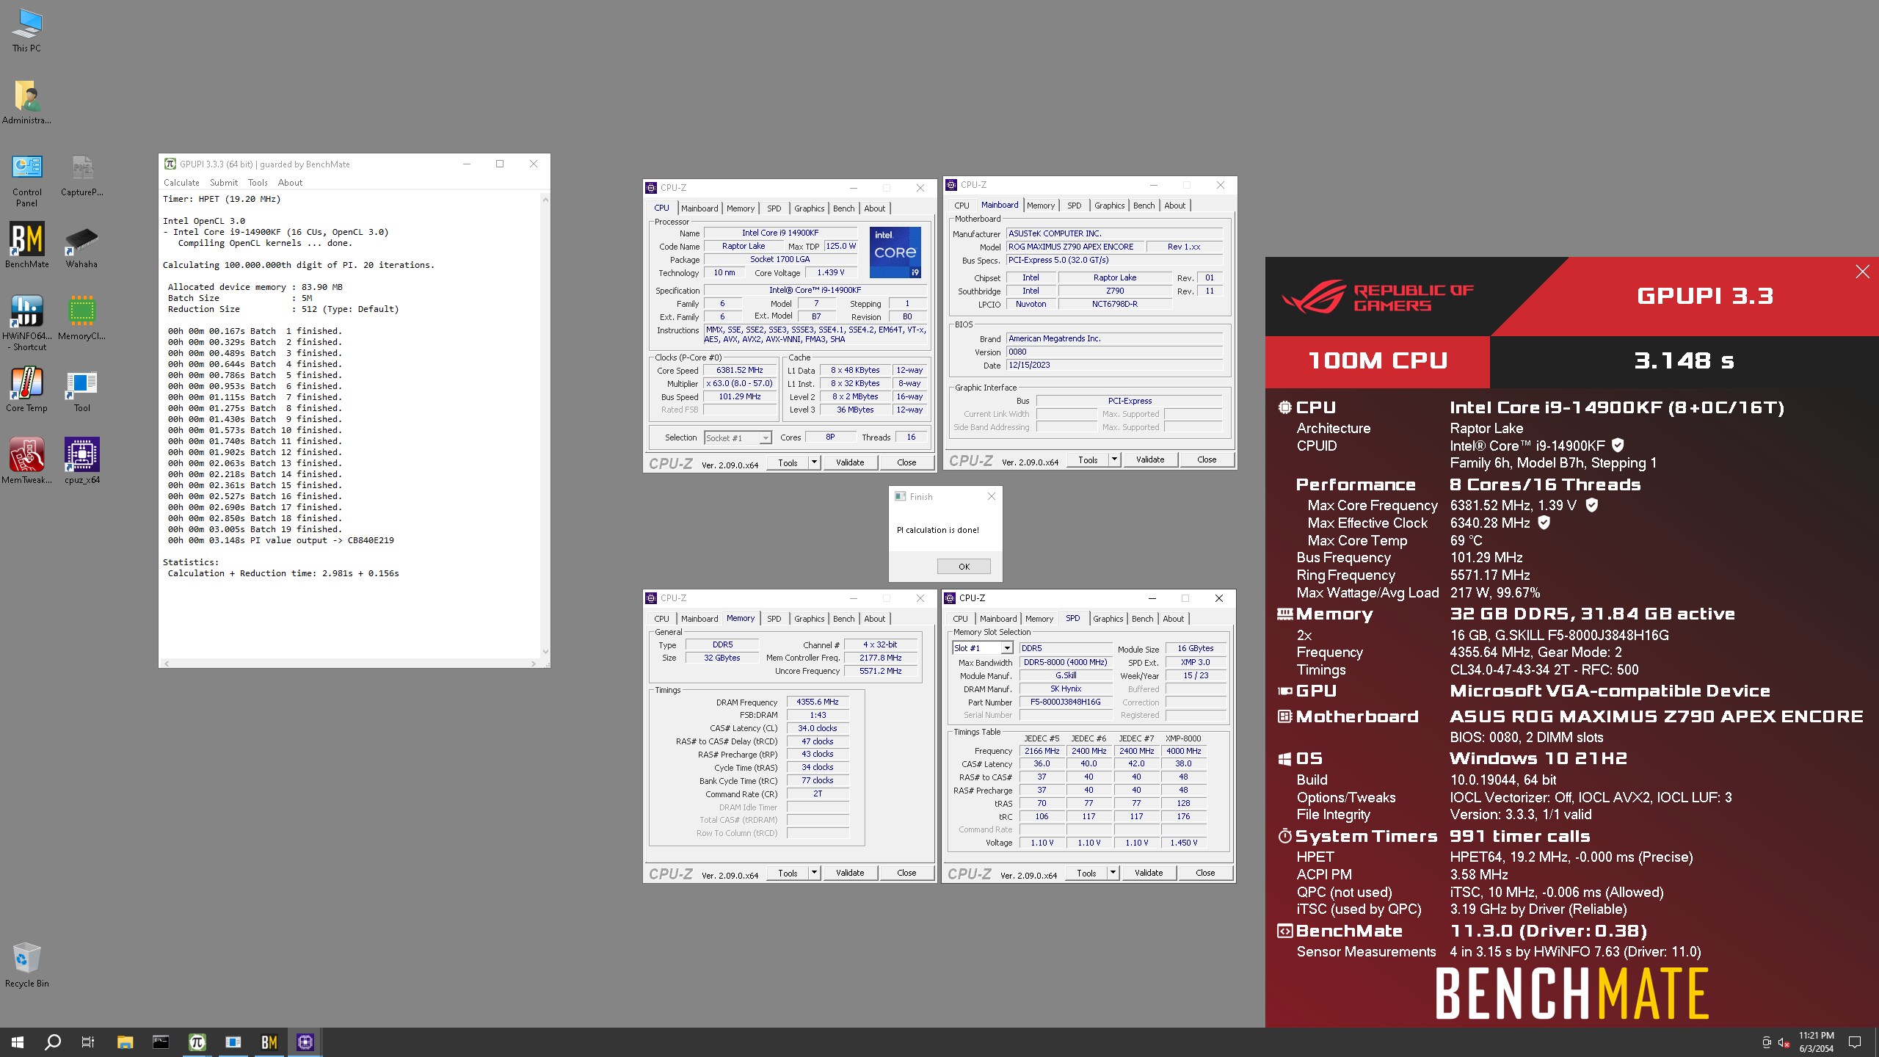Click Close in CPU-Z Mainboard window
The image size is (1879, 1057).
coord(1206,460)
